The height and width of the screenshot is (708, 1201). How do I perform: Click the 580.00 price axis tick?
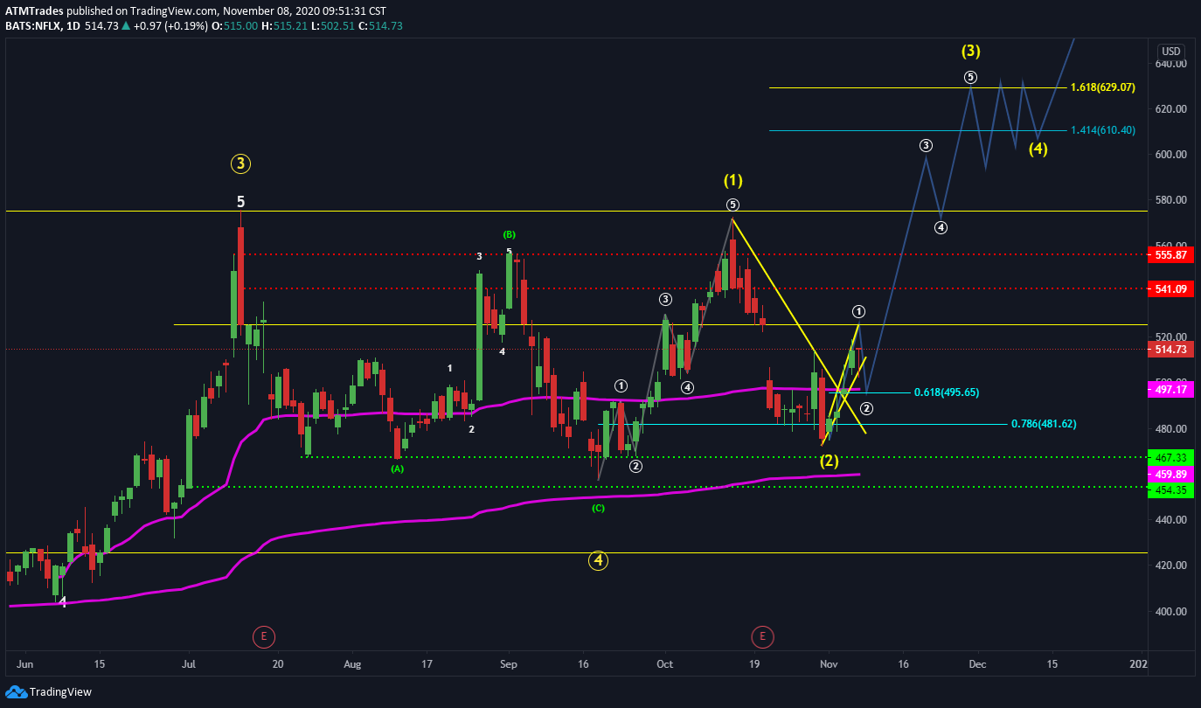pos(1170,200)
